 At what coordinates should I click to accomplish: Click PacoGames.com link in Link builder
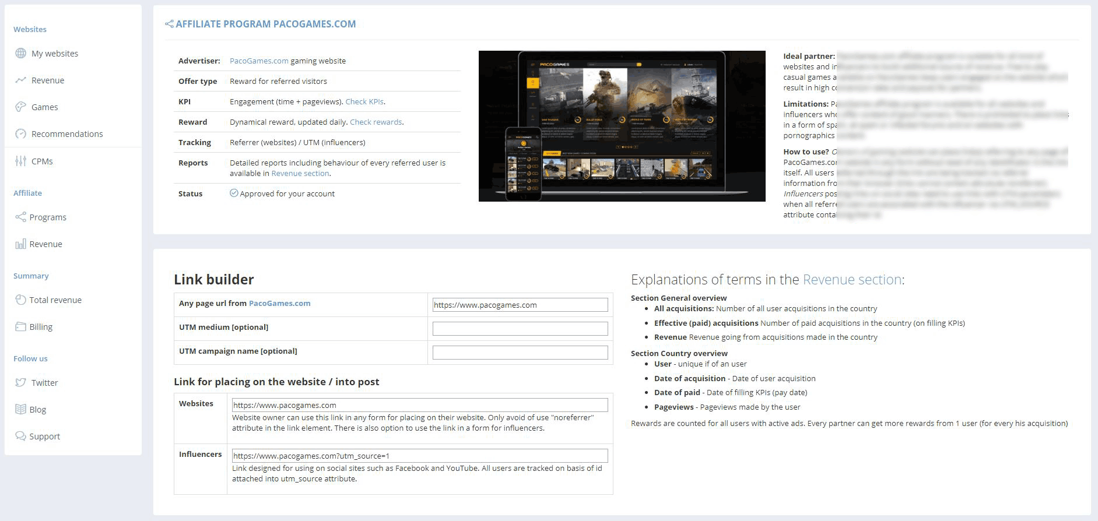click(279, 303)
